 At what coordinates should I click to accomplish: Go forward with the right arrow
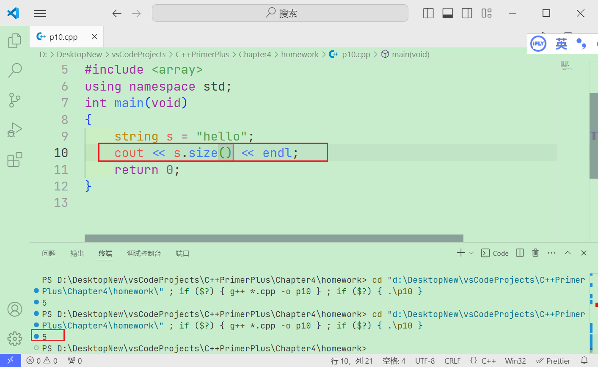136,14
